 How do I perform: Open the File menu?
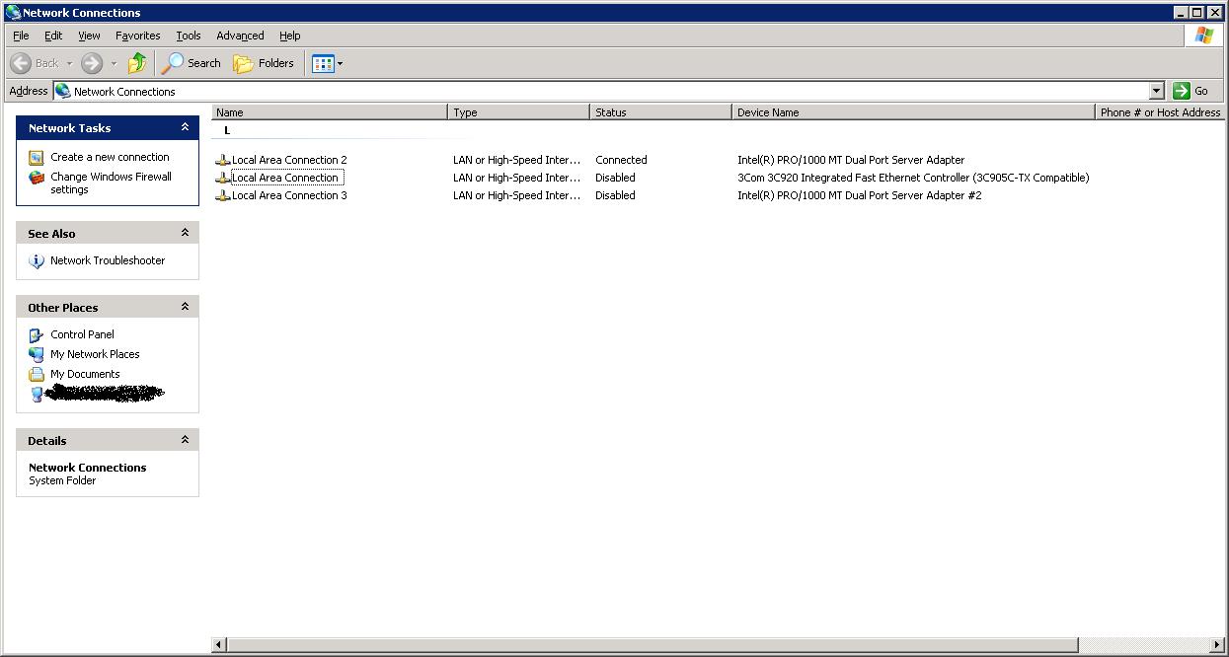click(21, 36)
